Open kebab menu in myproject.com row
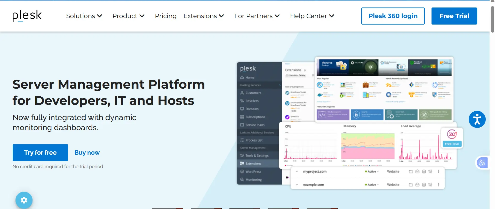Screen dimensions: 495x209 tap(438, 172)
